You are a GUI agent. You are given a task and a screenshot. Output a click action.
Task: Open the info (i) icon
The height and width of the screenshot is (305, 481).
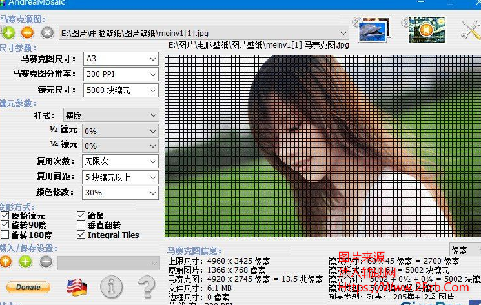pyautogui.click(x=112, y=286)
